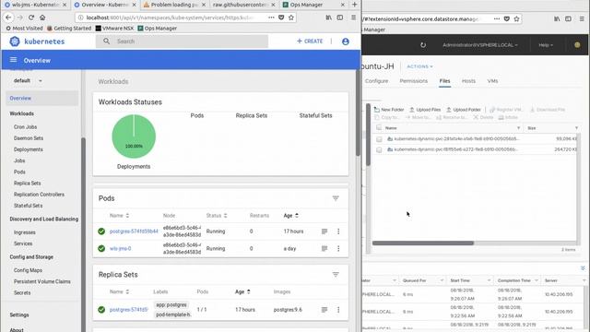The height and width of the screenshot is (332, 590).
Task: Open Deployments in the Workloads sidebar
Action: point(29,149)
